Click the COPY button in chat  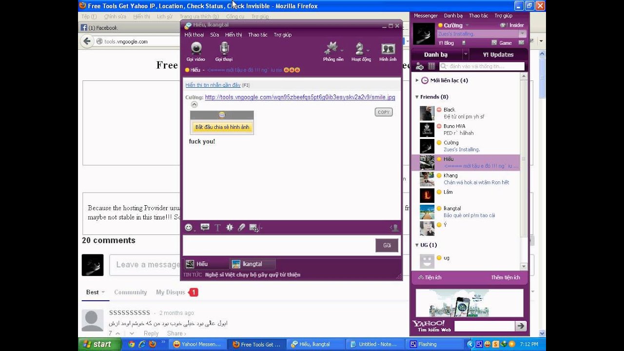point(384,112)
